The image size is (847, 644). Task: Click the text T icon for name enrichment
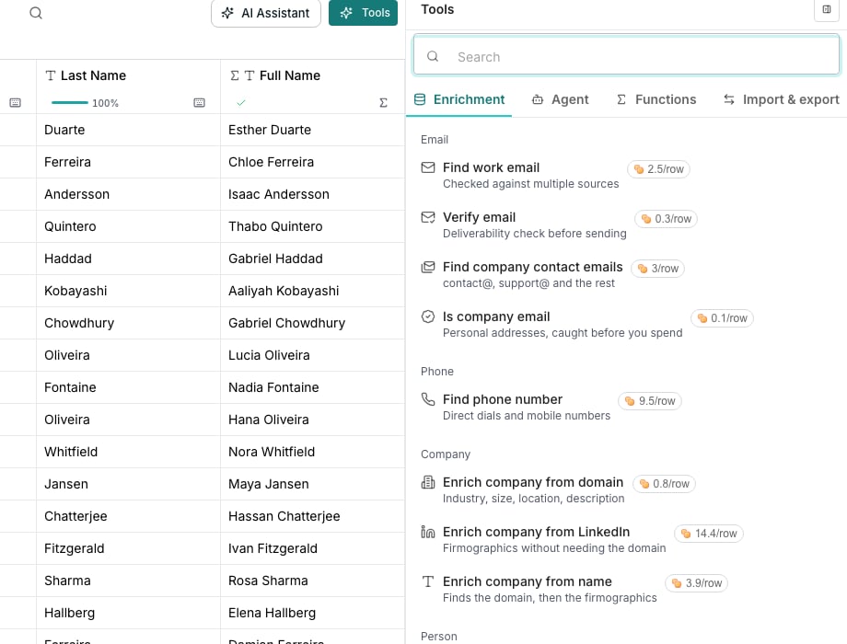[428, 581]
